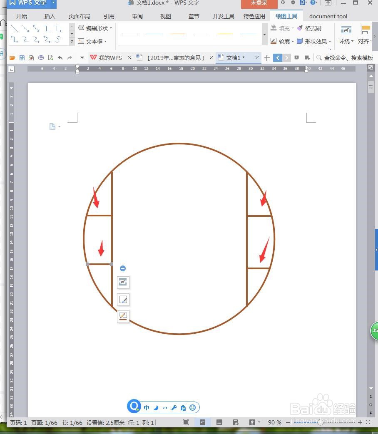Click the floating wrap layout icon

point(123,282)
